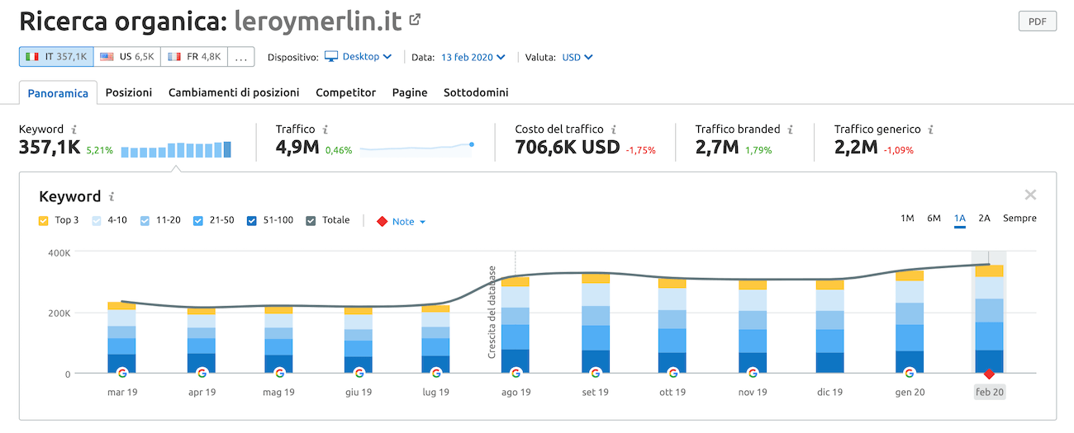Open leroymerlin.it external link icon
This screenshot has height=433, width=1074.
pos(416,20)
